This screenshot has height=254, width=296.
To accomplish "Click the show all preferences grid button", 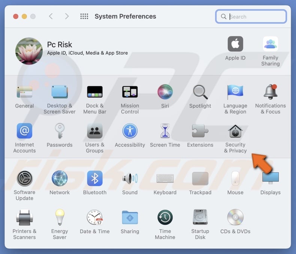I will click(x=84, y=16).
